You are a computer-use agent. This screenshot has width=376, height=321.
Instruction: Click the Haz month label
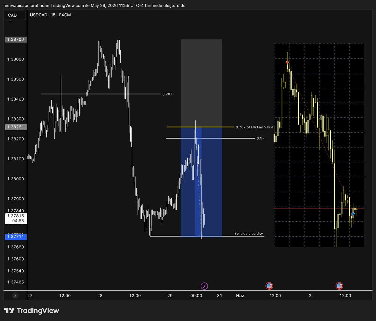coord(240,295)
